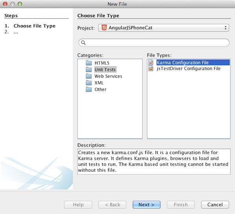Select the Other category
This screenshot has width=235, height=214.
100,89
